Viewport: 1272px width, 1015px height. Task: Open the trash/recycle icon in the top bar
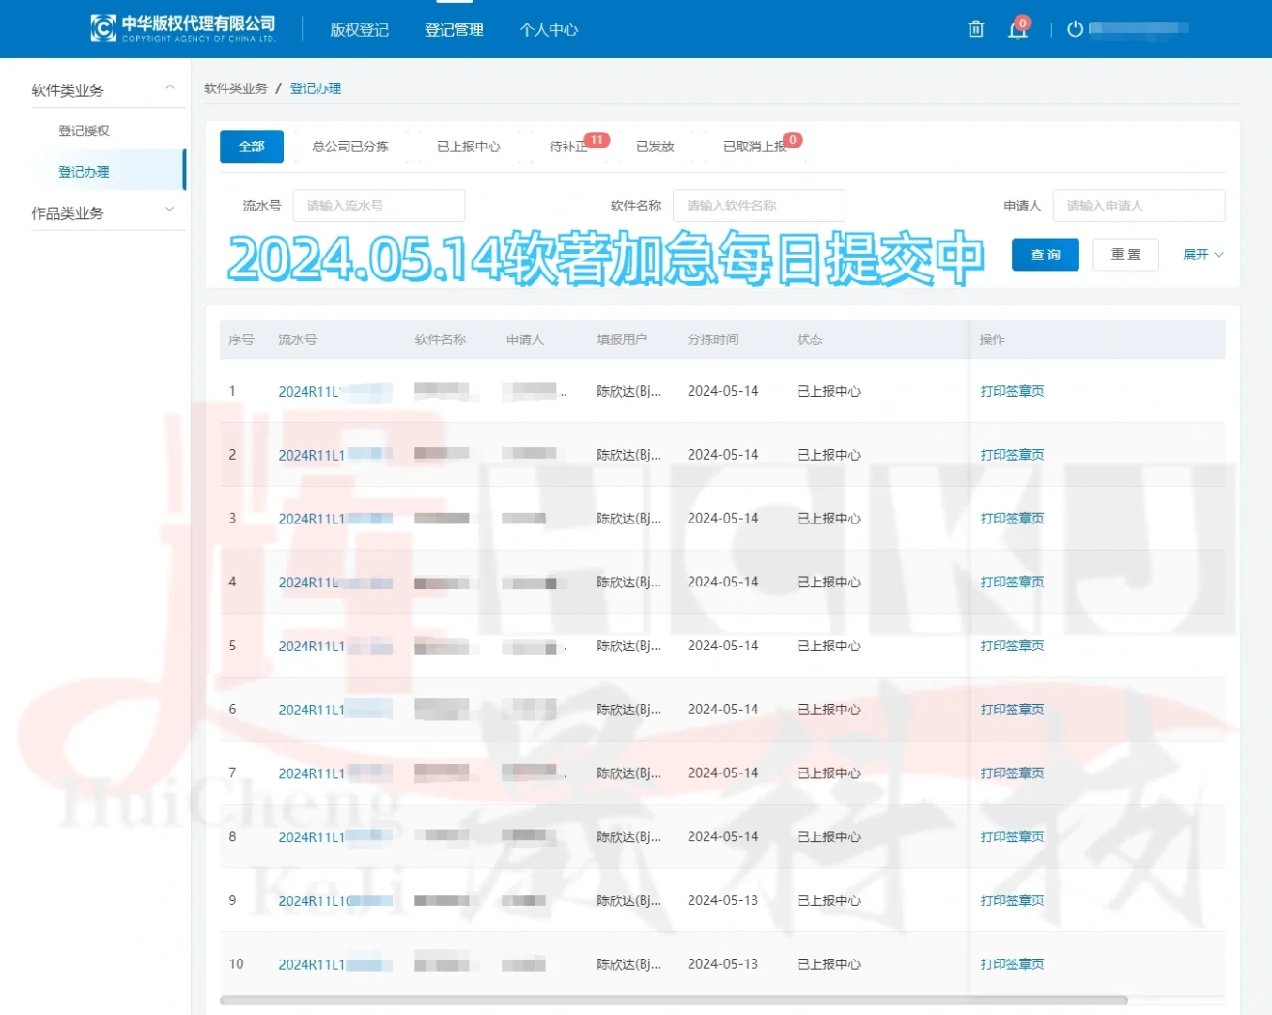click(974, 29)
